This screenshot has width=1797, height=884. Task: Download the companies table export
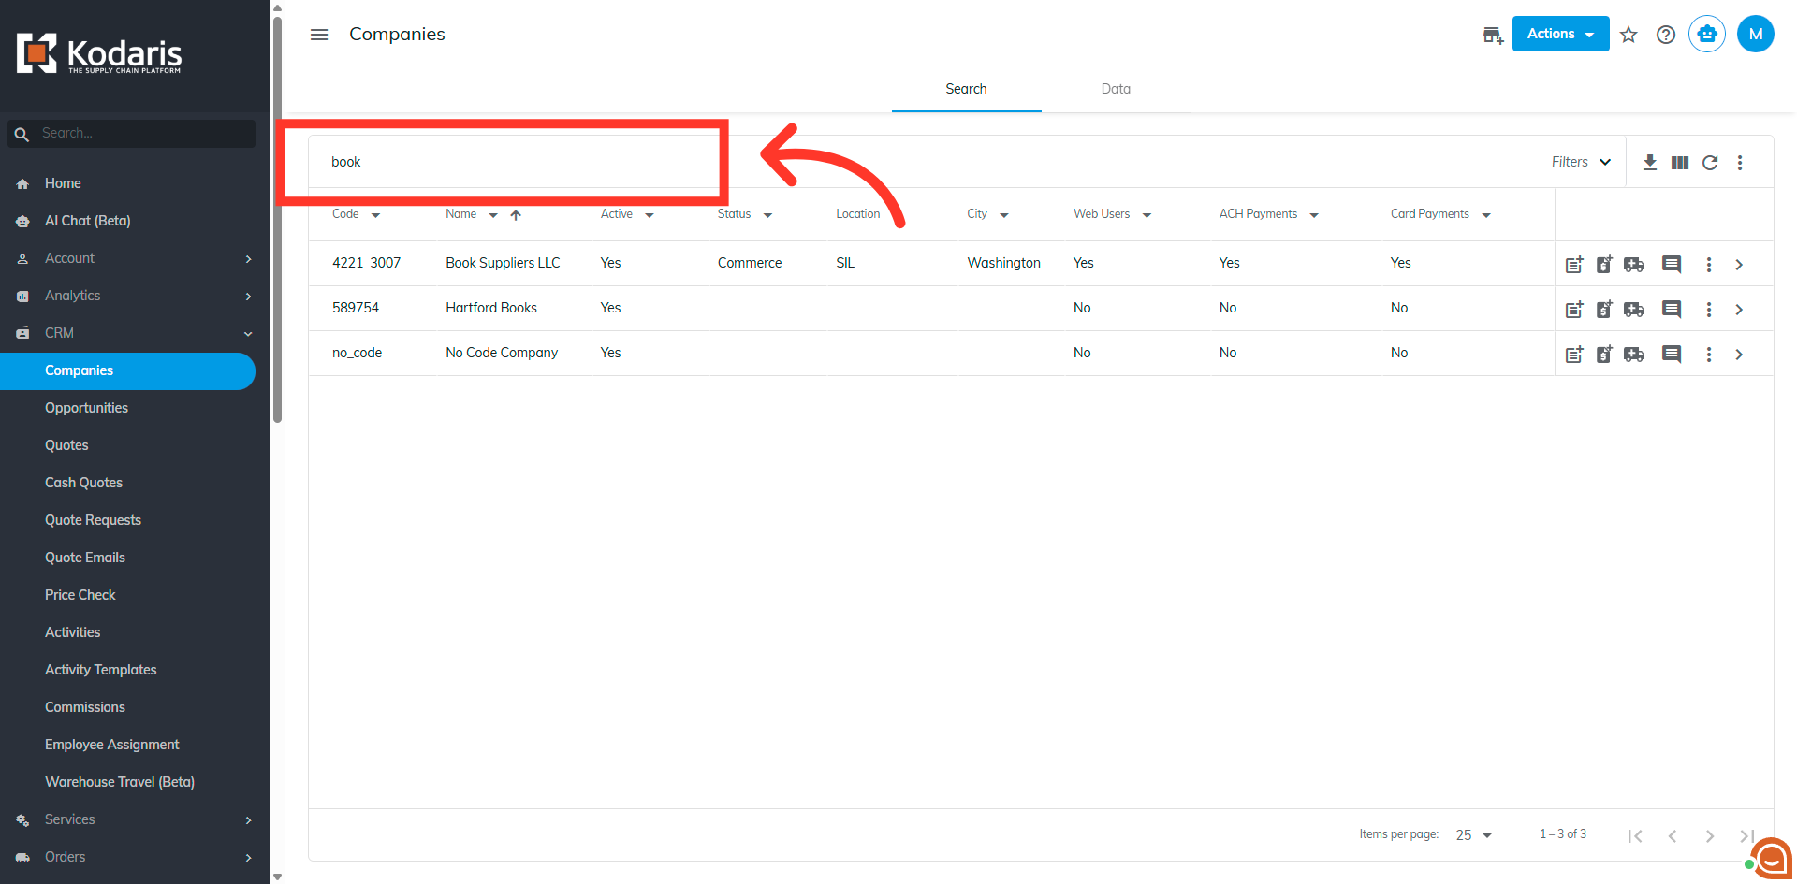(1650, 162)
